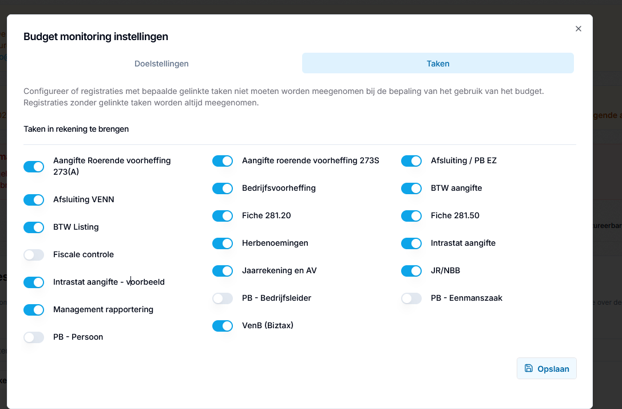Disable the BTW aangifte toggle
The width and height of the screenshot is (622, 409).
tap(411, 188)
